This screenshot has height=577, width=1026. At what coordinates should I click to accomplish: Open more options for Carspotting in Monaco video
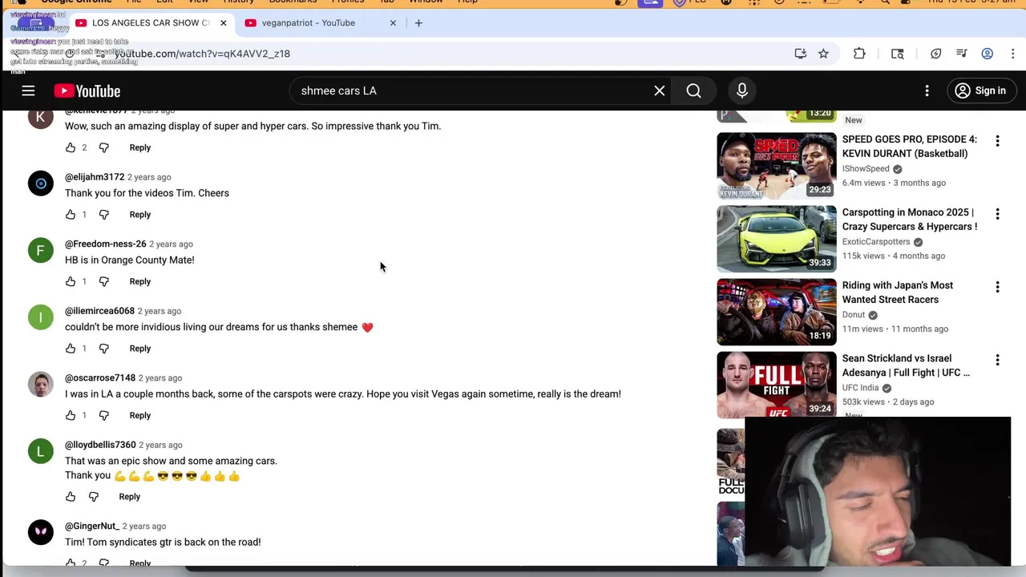point(997,214)
